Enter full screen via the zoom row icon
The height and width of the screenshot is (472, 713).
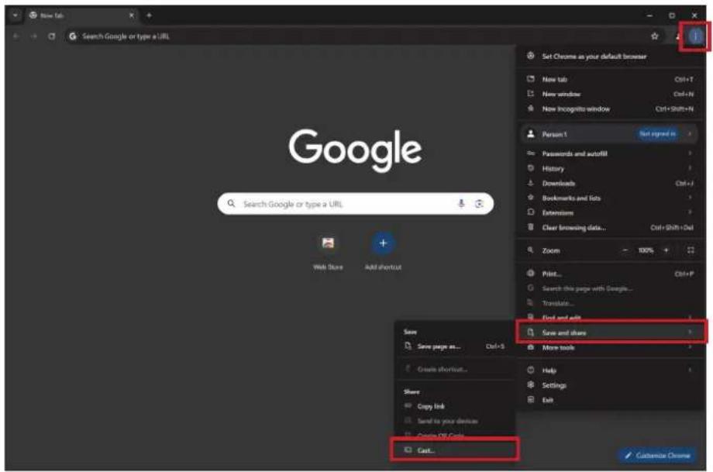tap(691, 250)
